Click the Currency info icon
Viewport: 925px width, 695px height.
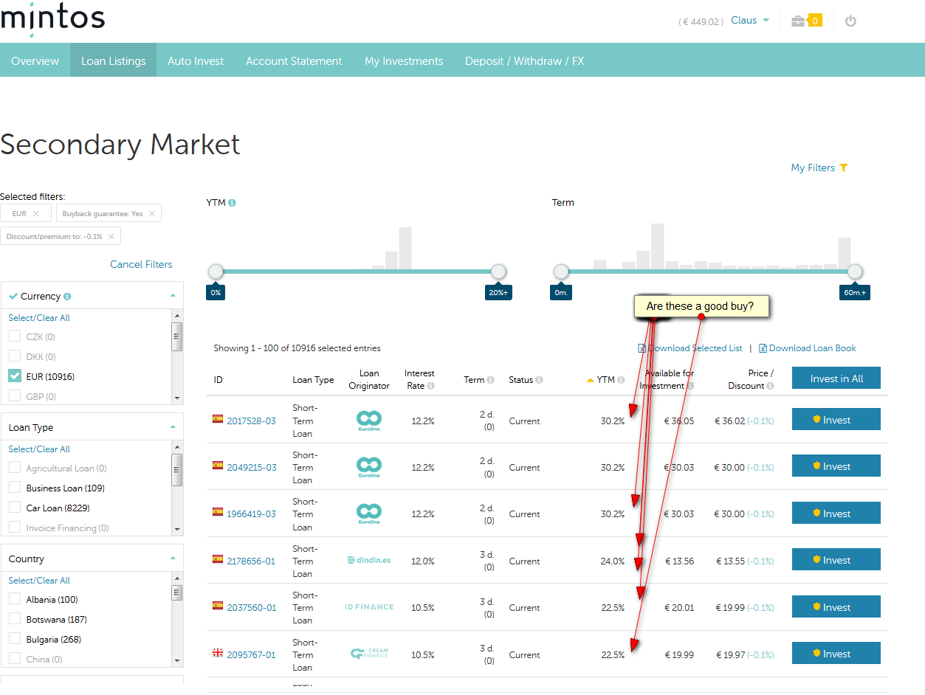[67, 297]
